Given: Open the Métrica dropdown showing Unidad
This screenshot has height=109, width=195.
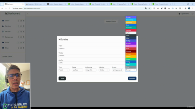Looking at the screenshot, I should pos(104,70).
